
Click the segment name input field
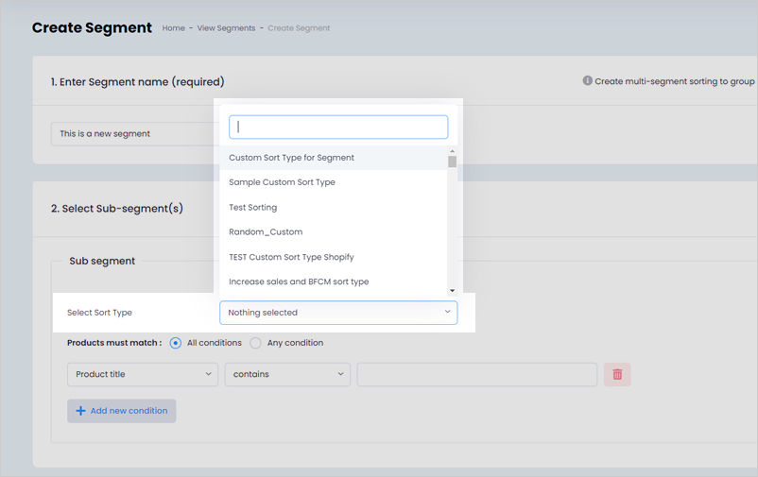135,134
